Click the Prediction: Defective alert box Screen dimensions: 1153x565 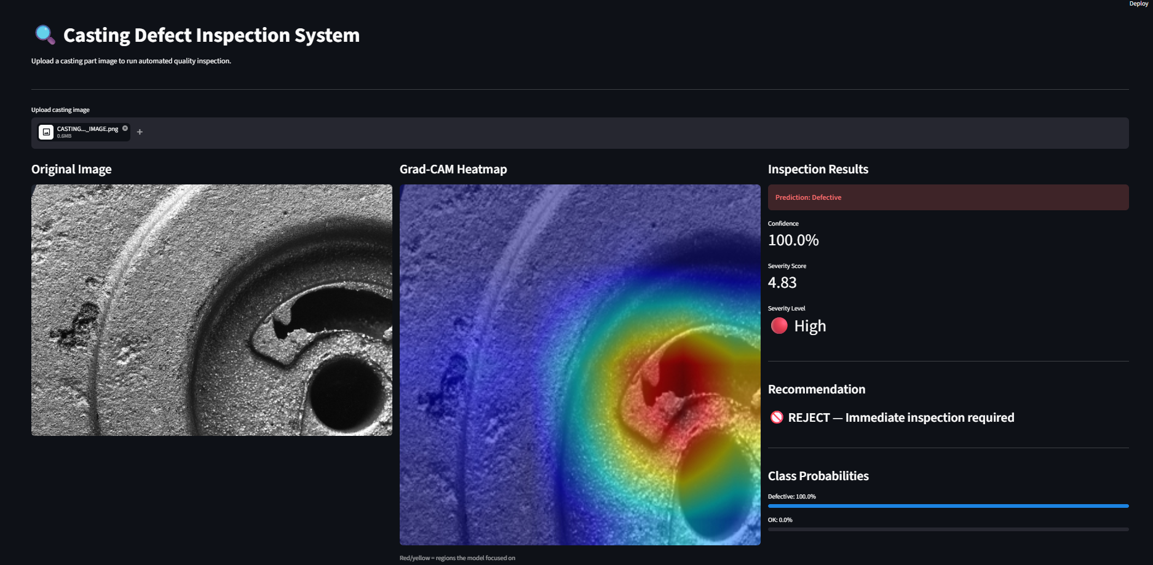pyautogui.click(x=948, y=197)
